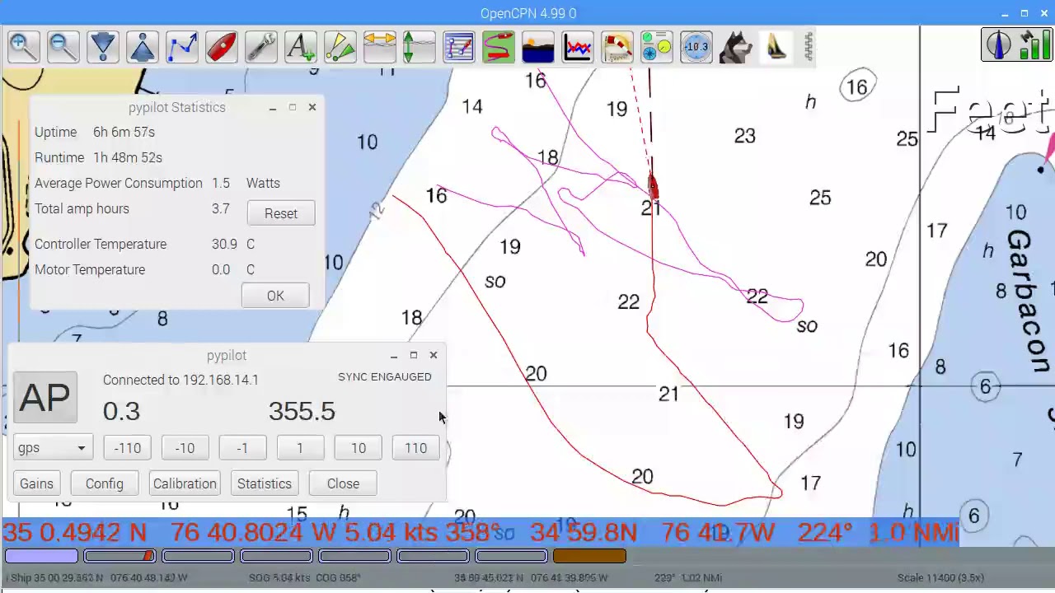Open magnetic variation -10.3 icon

coord(696,47)
